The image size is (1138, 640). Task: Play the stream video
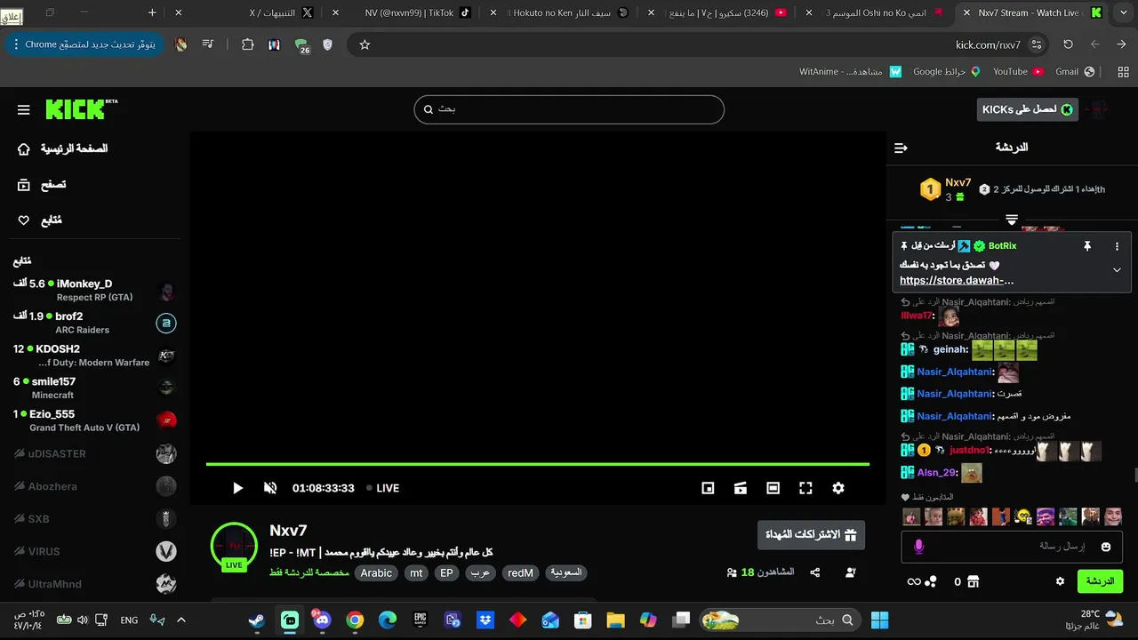tap(237, 488)
